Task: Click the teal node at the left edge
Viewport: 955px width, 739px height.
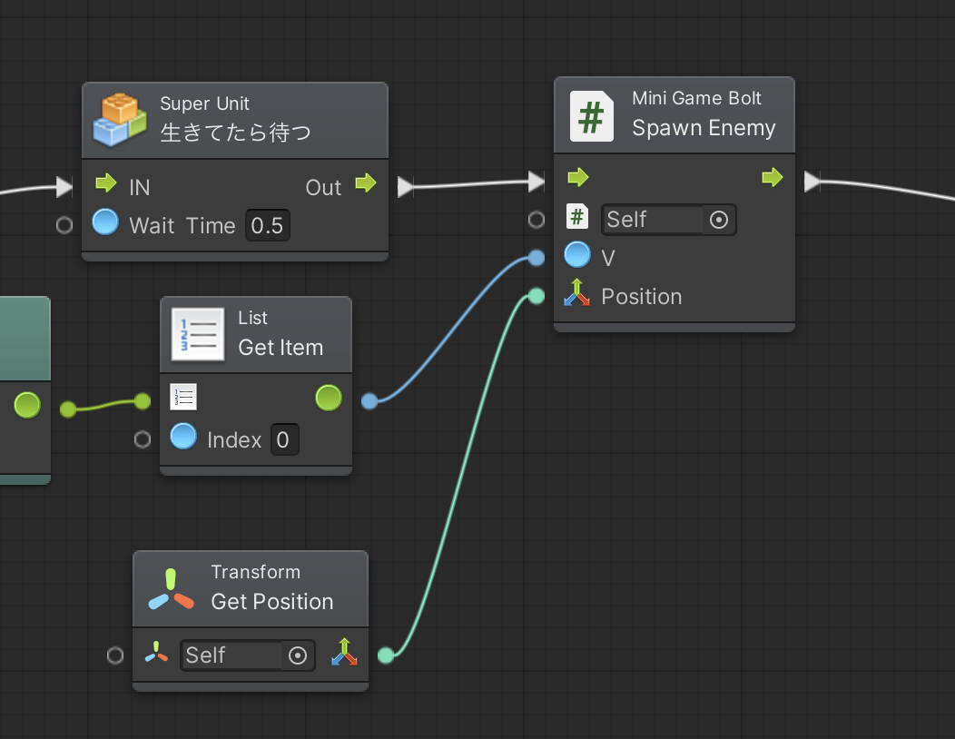Action: (x=25, y=389)
